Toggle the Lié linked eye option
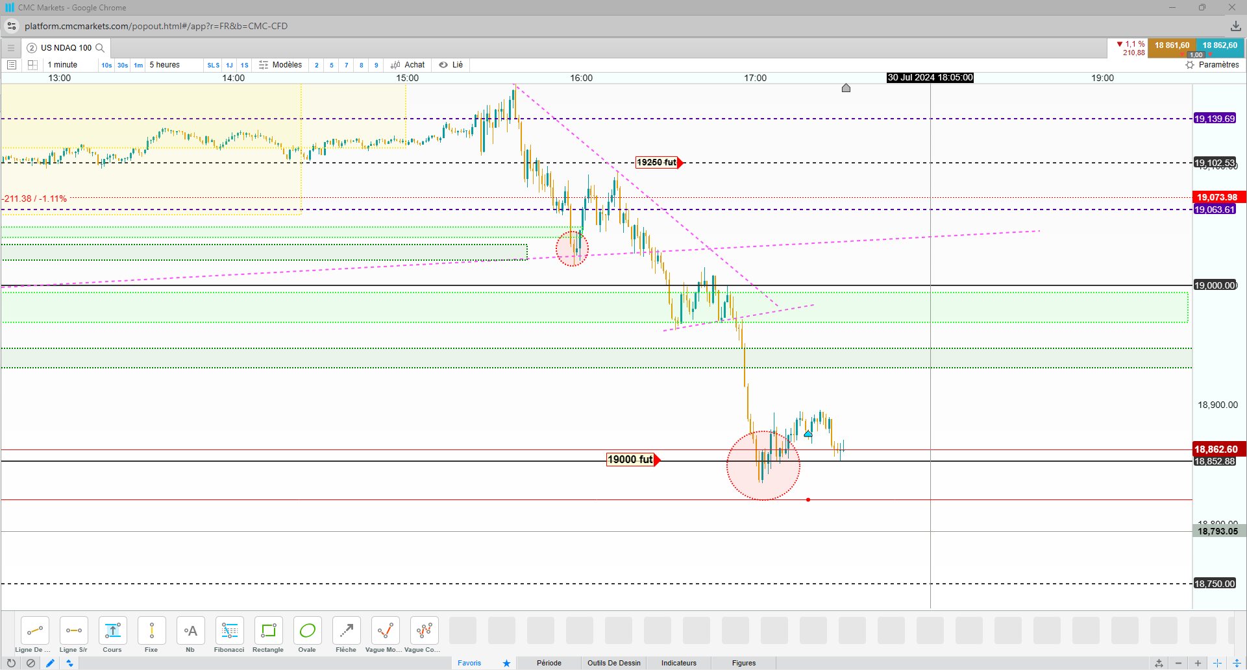1247x670 pixels. [x=451, y=65]
